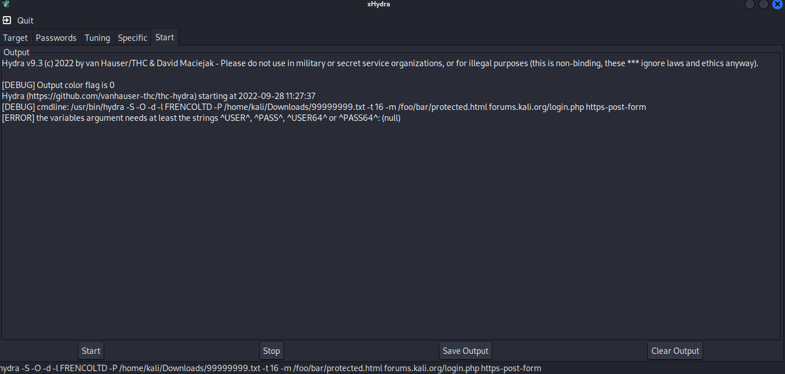This screenshot has height=374, width=785.
Task: Click the xHydra window title text
Action: [379, 4]
